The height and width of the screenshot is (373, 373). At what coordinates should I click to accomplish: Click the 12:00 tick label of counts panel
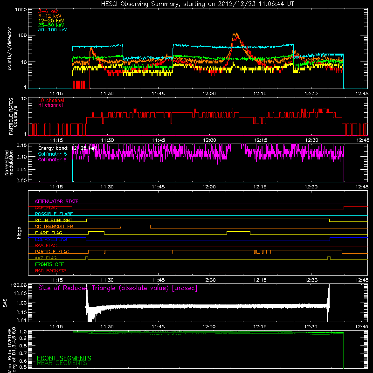tap(209, 94)
